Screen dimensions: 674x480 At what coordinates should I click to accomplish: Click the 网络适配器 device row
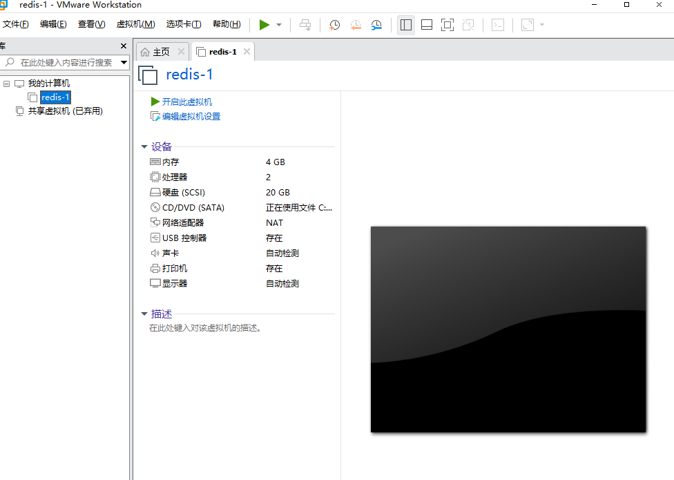click(x=242, y=222)
